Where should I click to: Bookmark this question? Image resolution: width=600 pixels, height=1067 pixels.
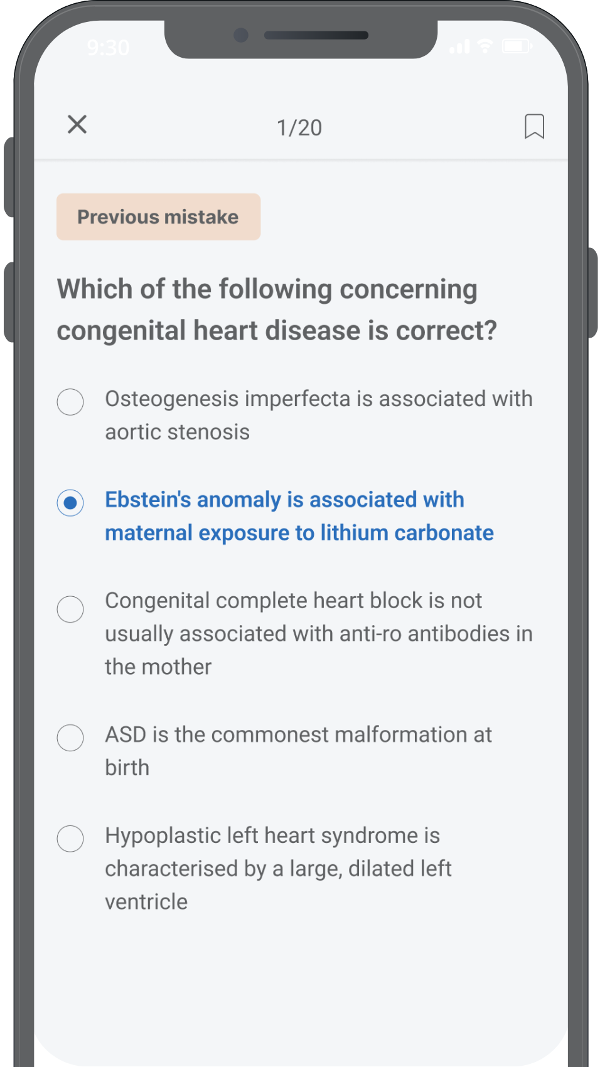(534, 126)
